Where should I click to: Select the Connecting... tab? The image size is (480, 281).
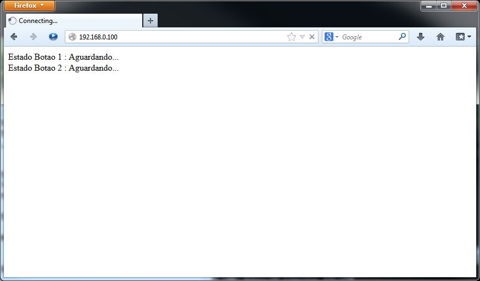point(74,21)
